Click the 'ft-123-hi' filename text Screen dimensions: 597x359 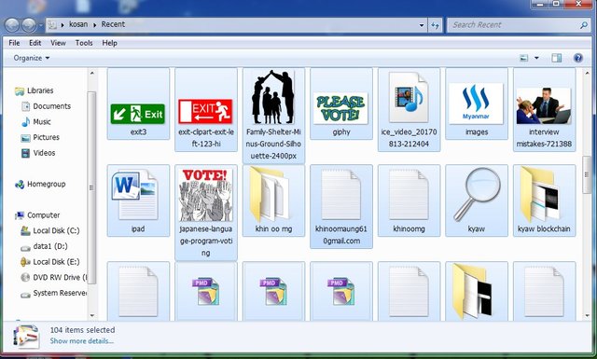tap(206, 144)
